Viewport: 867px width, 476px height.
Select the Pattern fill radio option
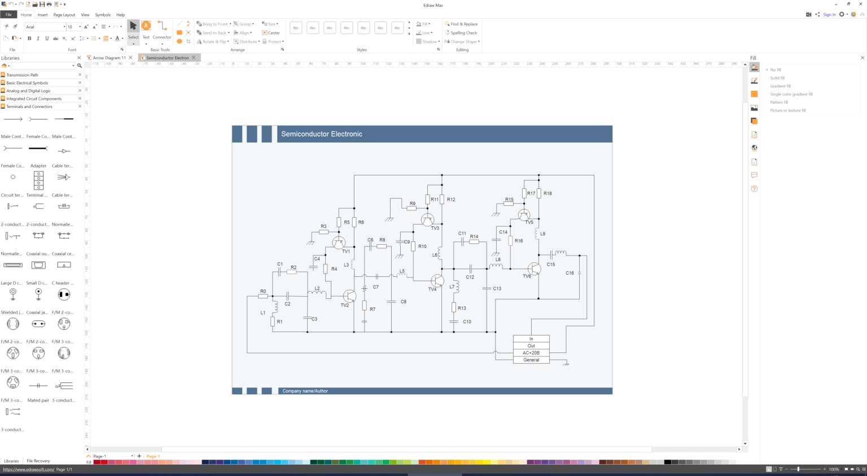tap(779, 102)
